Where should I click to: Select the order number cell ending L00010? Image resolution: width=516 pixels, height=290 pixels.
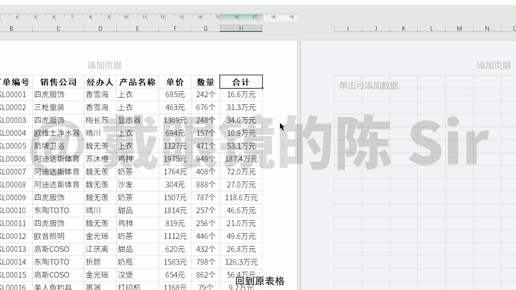click(x=16, y=211)
